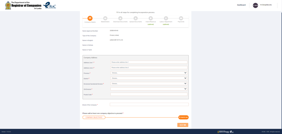Viewport: 282px width, 134px height.
Task: Click the Version text in footer
Action: point(6,132)
